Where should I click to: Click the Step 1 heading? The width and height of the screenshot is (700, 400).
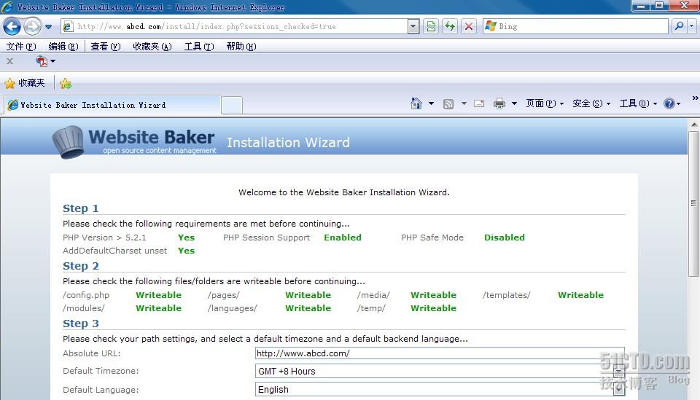[x=80, y=208]
